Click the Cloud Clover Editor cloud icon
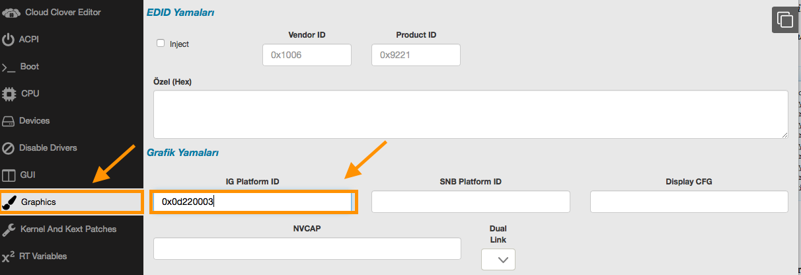Screen dimensions: 801x275 coord(9,13)
